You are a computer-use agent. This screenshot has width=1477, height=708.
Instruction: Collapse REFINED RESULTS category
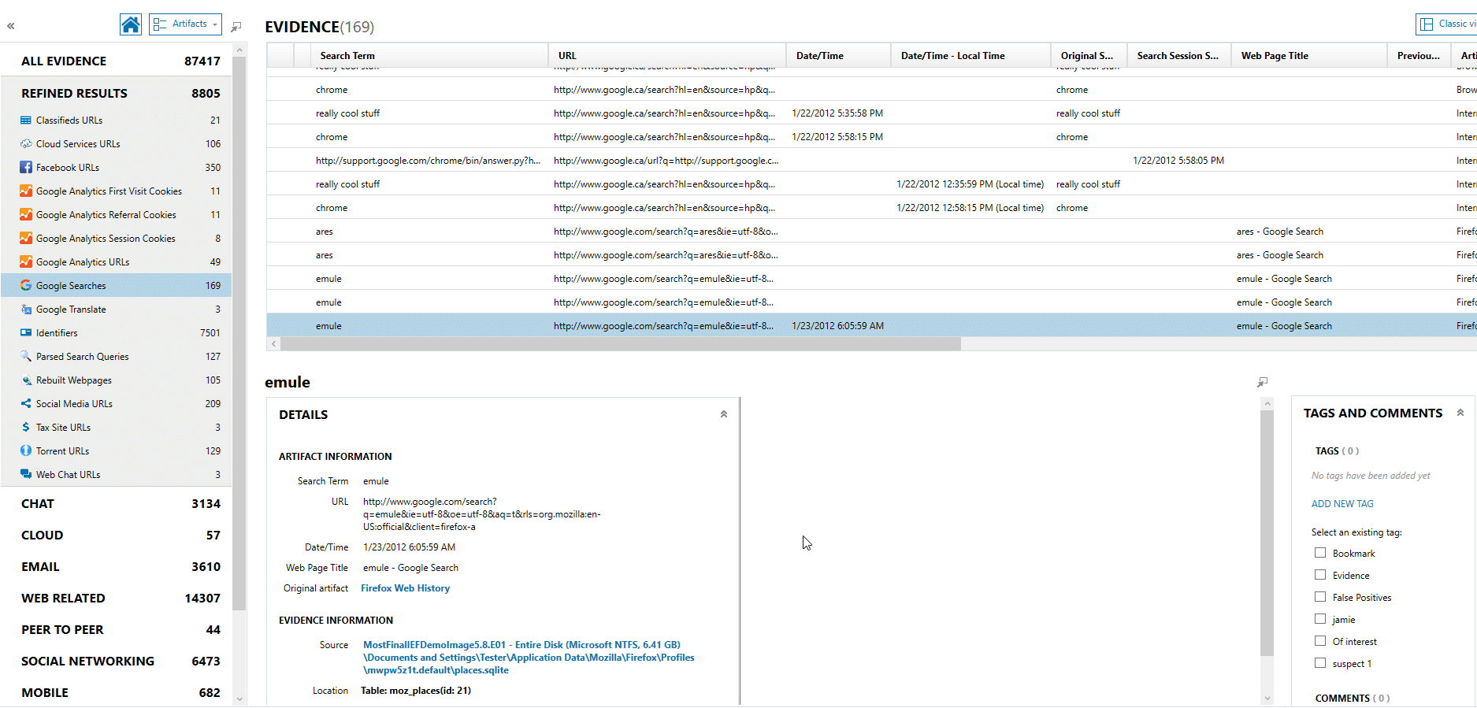pos(121,93)
